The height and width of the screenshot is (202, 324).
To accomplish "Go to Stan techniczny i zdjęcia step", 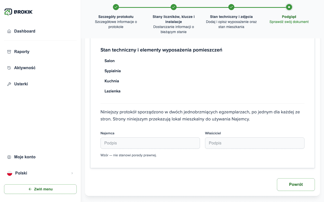I will click(231, 7).
